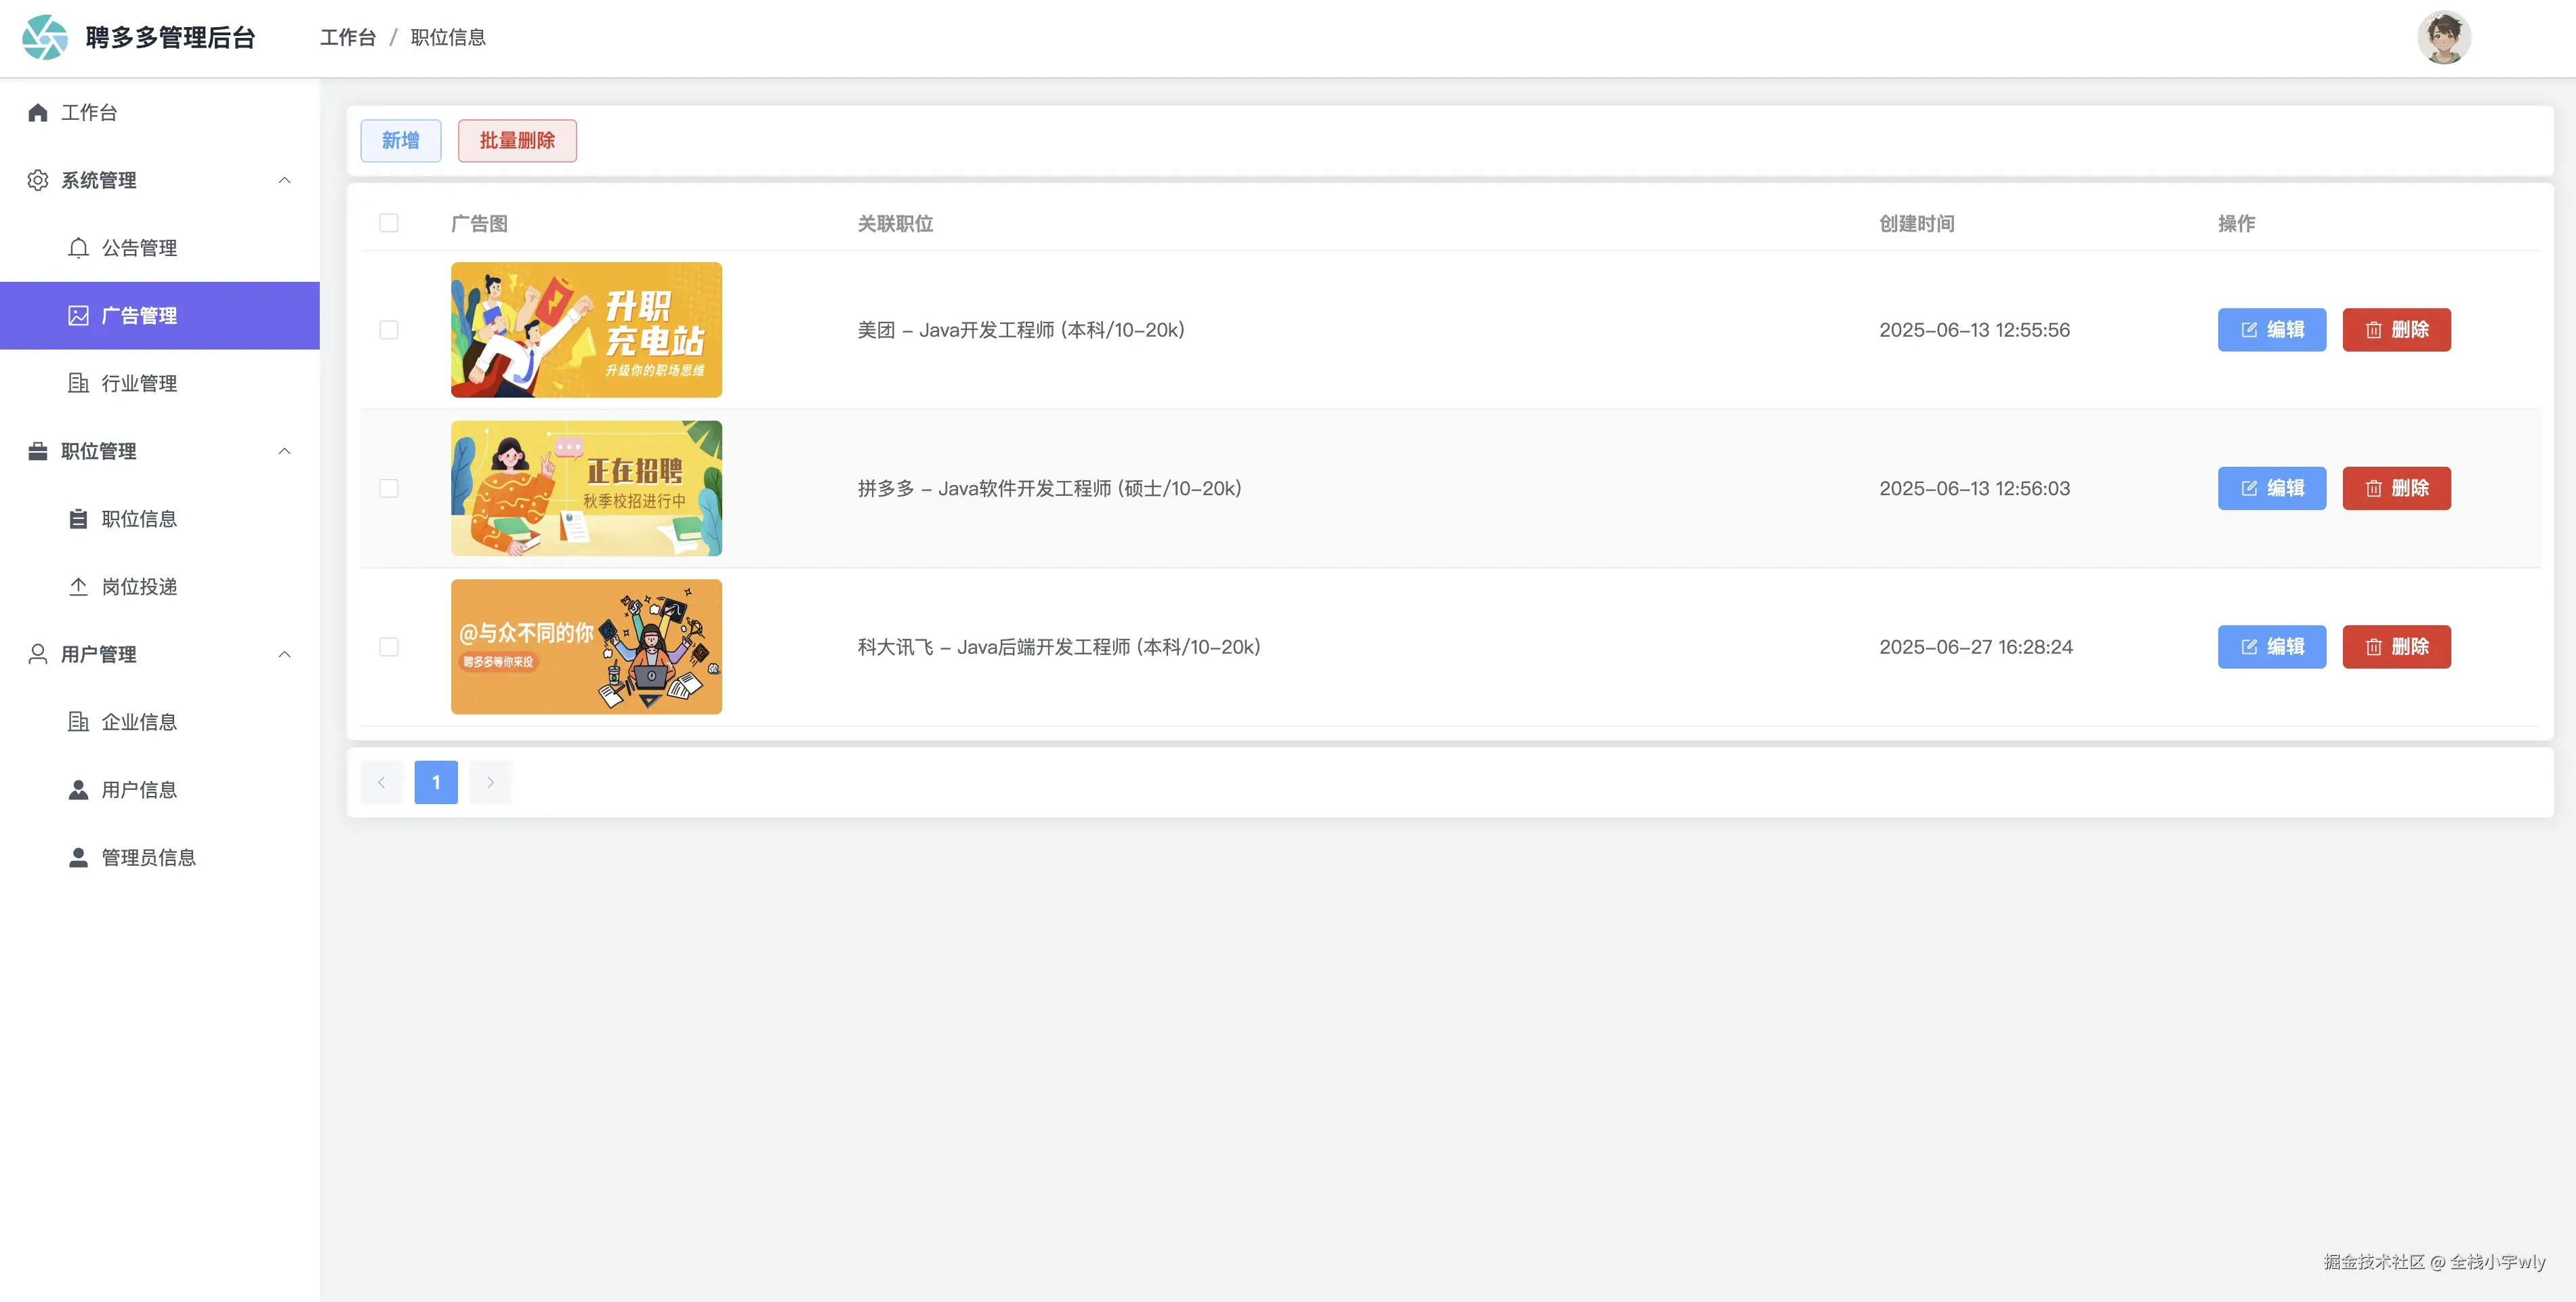Tick the select-all checkbox in table header
This screenshot has width=2576, height=1302.
pos(389,223)
